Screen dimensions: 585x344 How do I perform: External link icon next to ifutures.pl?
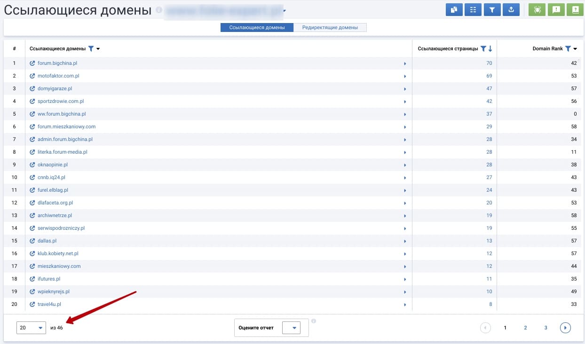point(32,279)
